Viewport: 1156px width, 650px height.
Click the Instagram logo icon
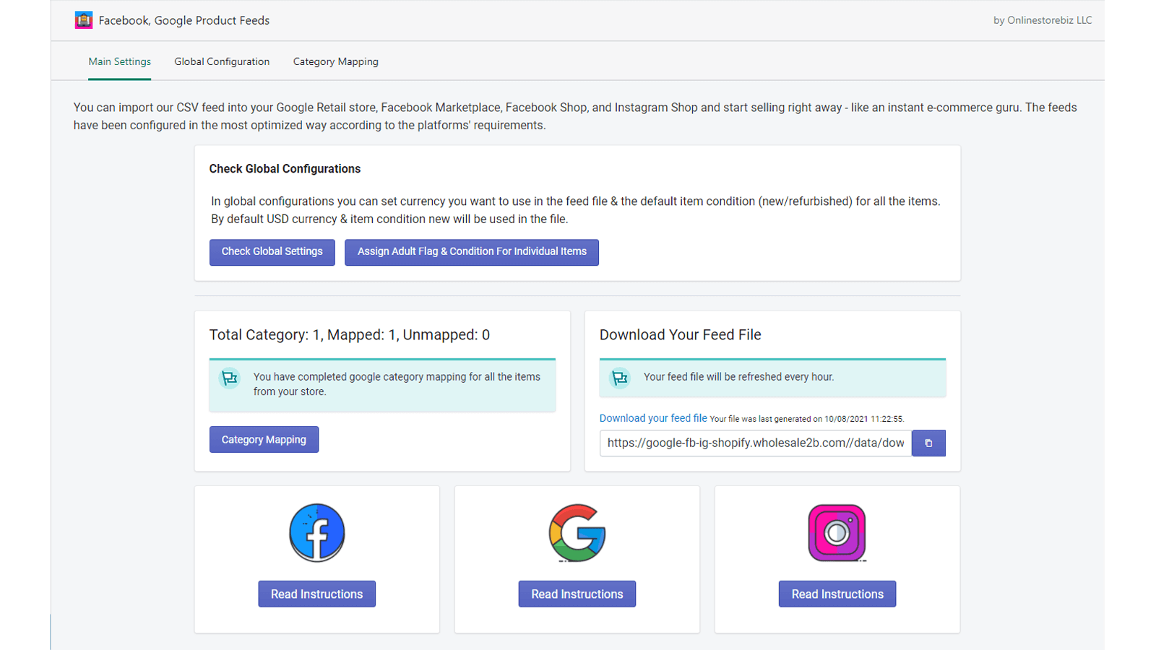click(837, 533)
